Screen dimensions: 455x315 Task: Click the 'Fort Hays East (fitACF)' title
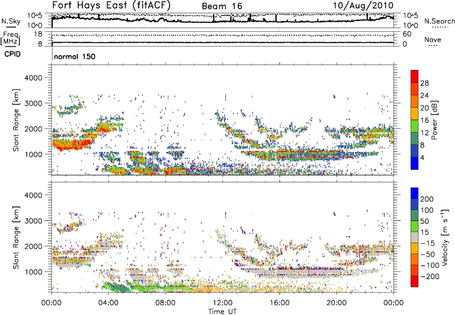[x=111, y=5]
